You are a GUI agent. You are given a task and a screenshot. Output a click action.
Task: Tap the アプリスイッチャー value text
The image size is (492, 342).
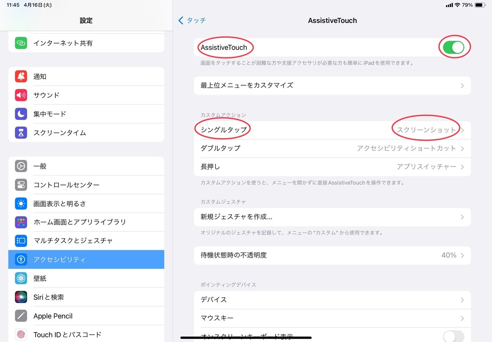pos(426,167)
